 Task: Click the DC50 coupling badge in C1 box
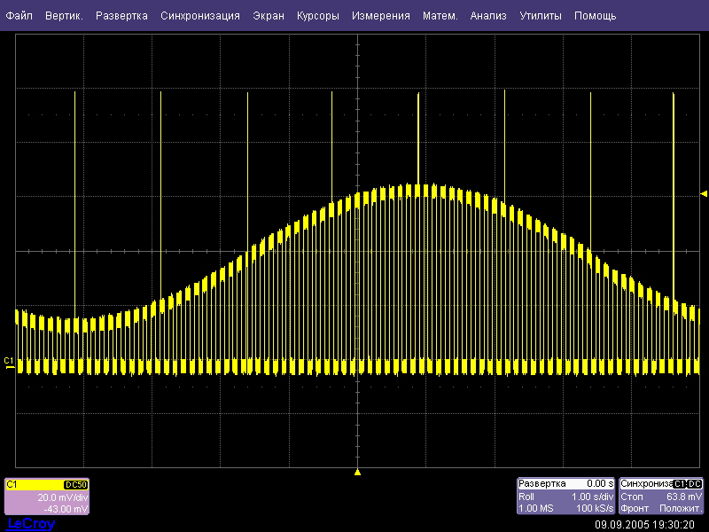[x=76, y=485]
